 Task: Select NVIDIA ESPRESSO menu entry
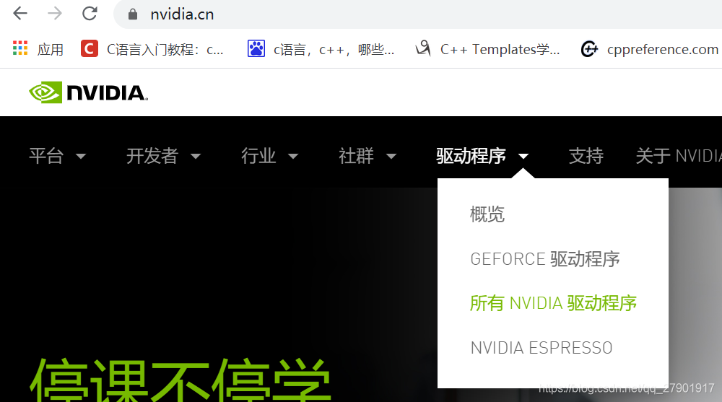point(541,348)
